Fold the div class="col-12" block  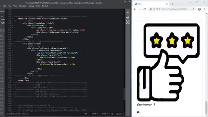point(12,28)
